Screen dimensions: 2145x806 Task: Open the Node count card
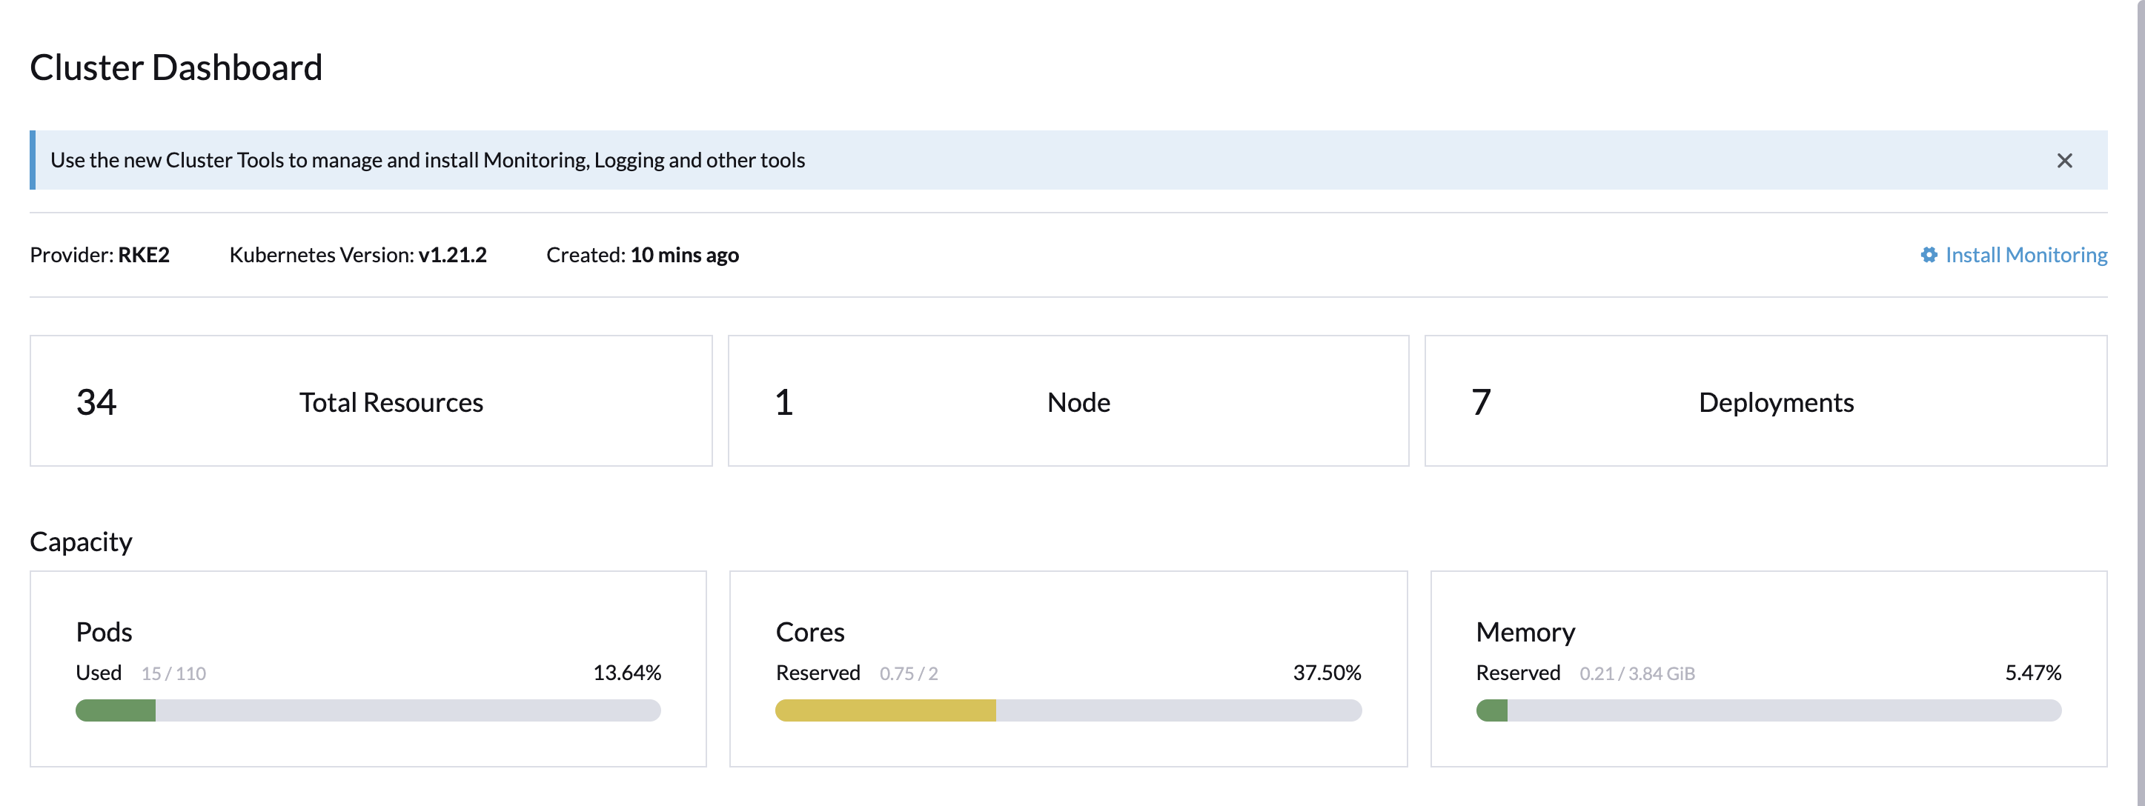[x=1068, y=402]
